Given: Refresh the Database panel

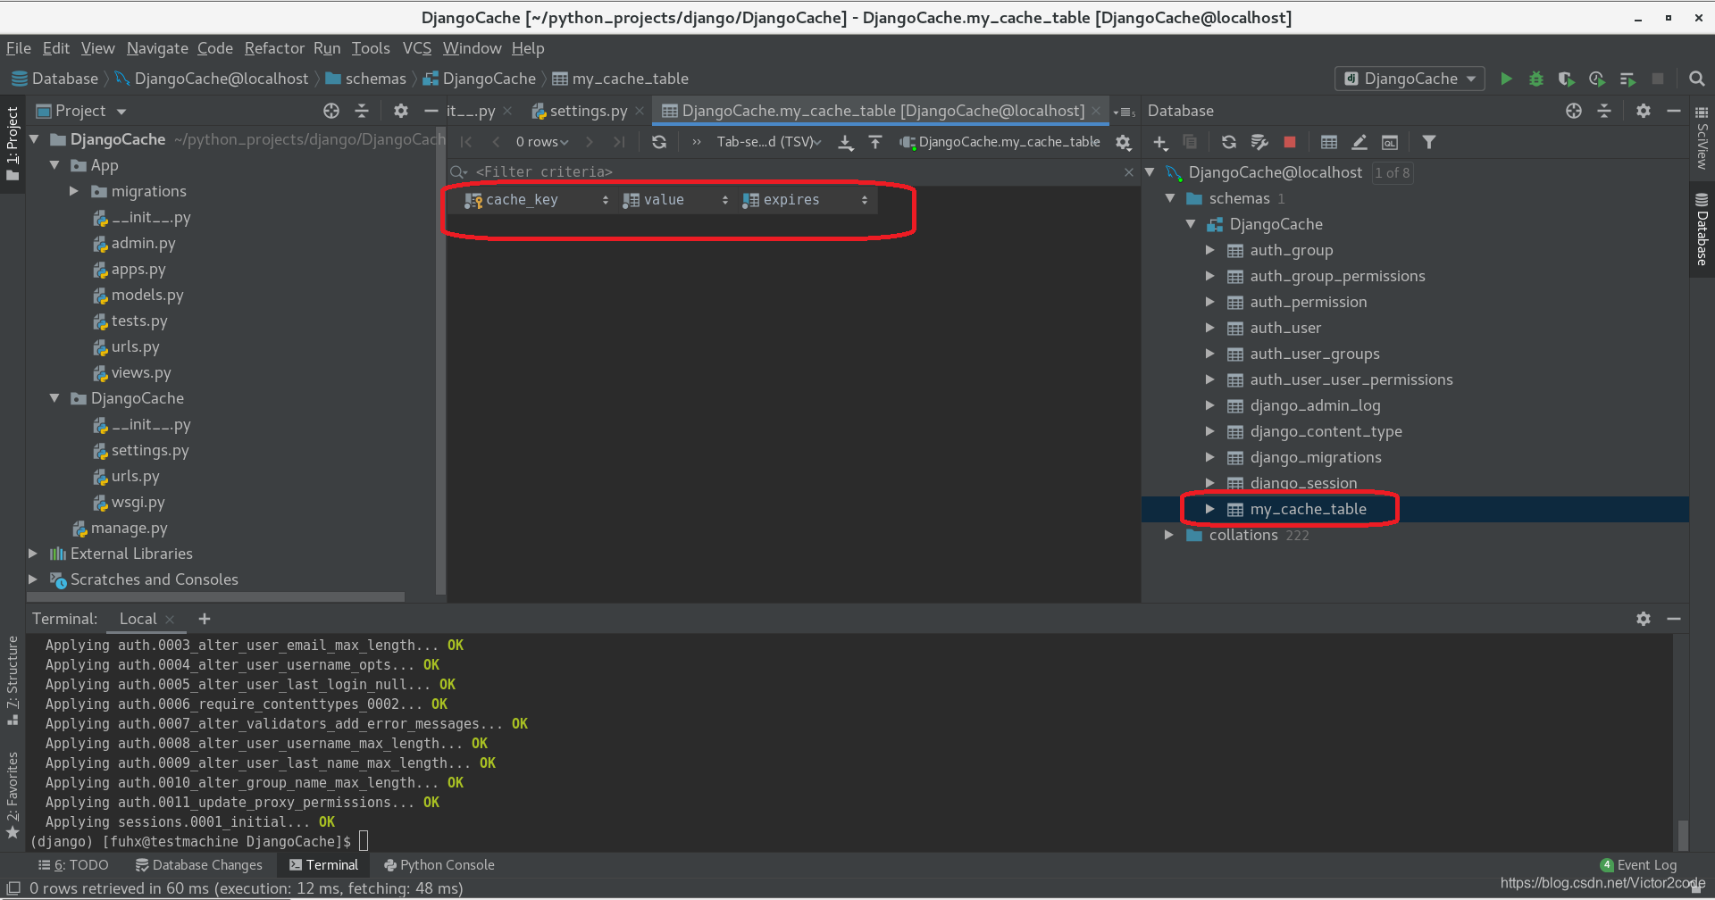Looking at the screenshot, I should point(1229,142).
